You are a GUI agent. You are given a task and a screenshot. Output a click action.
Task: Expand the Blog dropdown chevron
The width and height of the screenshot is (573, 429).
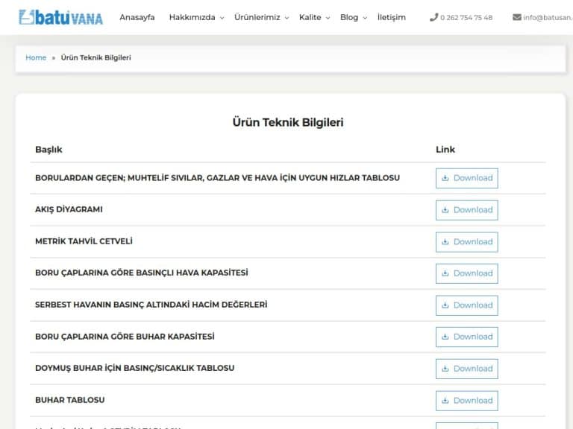click(365, 18)
